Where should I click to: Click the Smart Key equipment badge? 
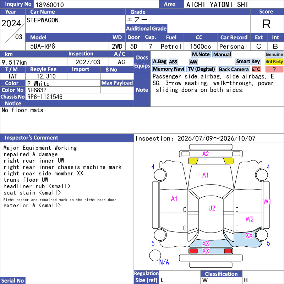248,62
